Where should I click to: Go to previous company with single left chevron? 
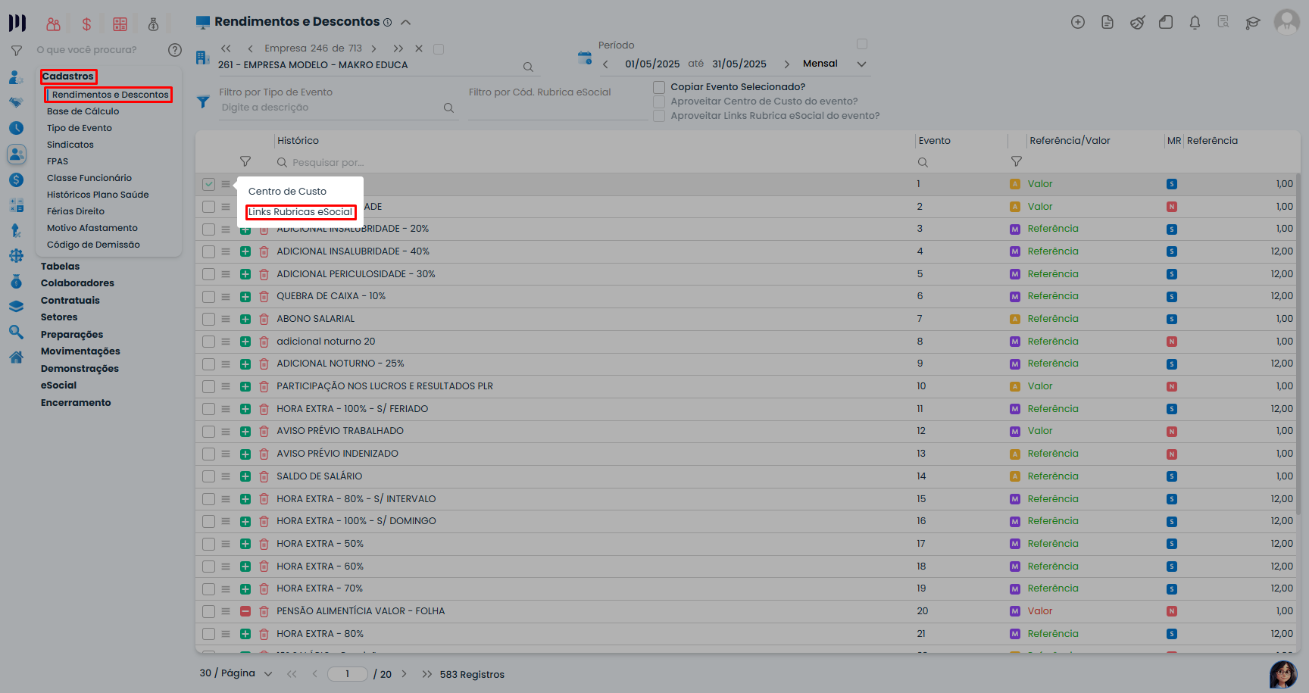click(250, 48)
